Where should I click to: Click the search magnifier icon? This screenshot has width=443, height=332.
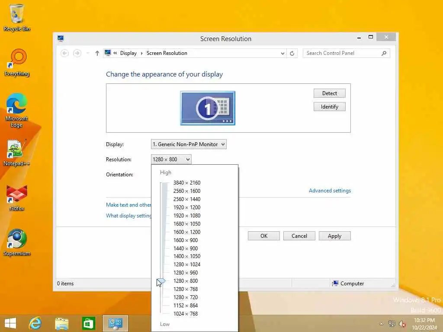pyautogui.click(x=384, y=53)
